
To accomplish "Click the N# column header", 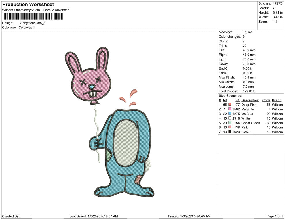I will pyautogui.click(x=225, y=100).
